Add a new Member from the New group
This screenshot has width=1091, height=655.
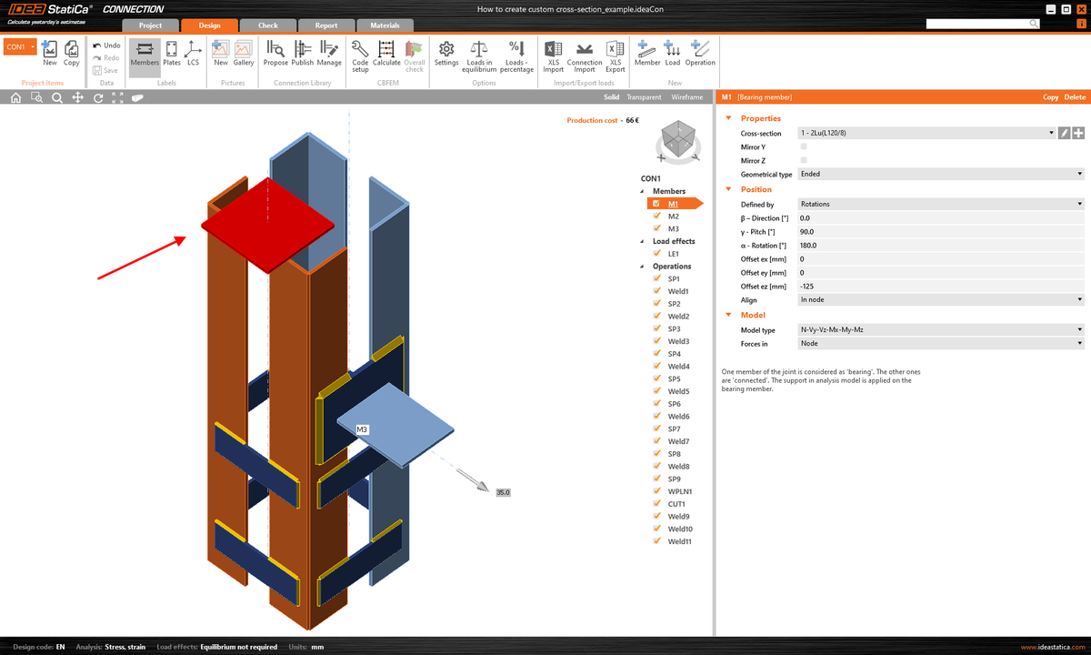(647, 55)
